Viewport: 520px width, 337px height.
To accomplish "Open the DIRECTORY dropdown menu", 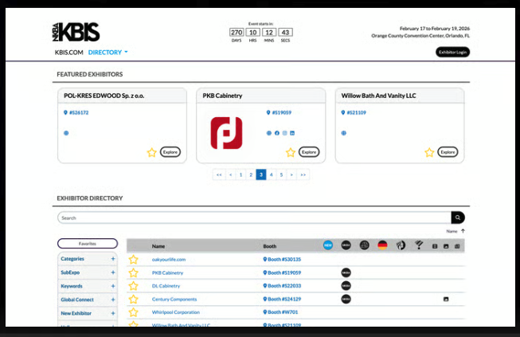I will pos(108,53).
